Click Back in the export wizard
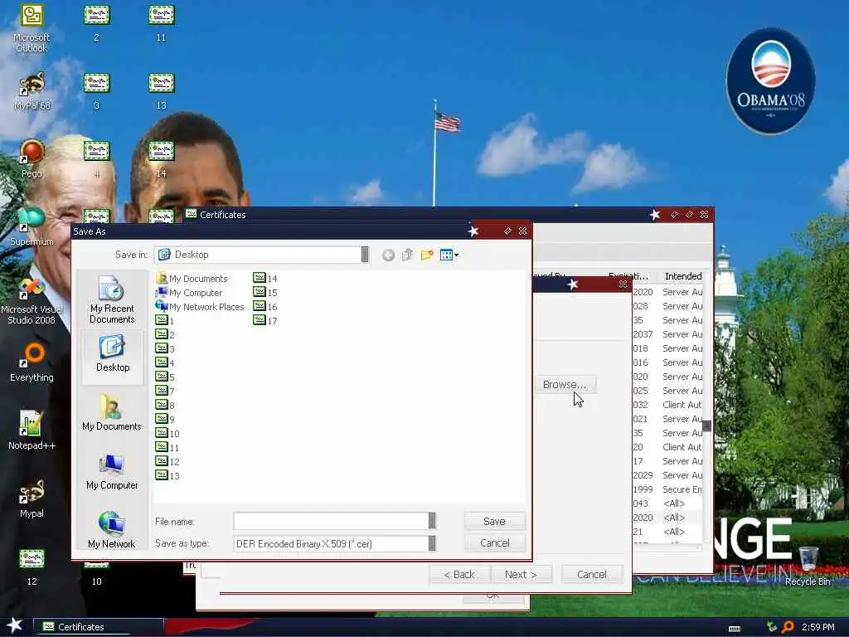 point(459,574)
